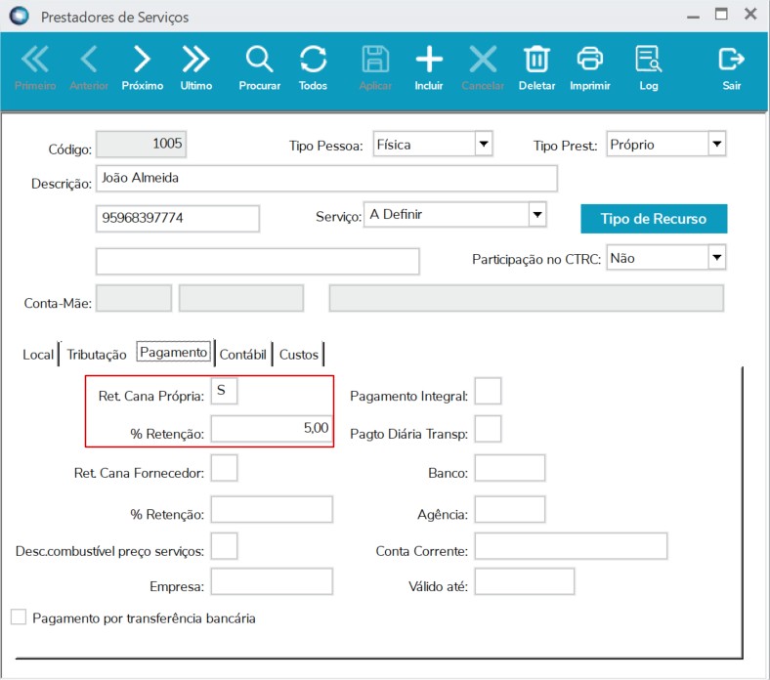Open Tipo Pessoa dropdown
This screenshot has height=680, width=770.
(x=484, y=144)
